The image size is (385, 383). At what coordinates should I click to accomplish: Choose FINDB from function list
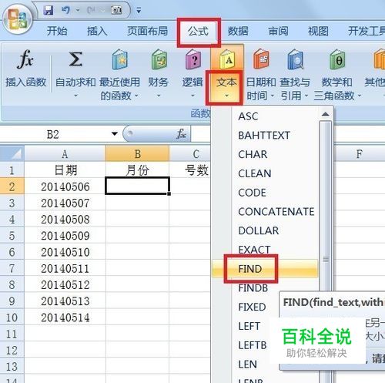point(253,288)
